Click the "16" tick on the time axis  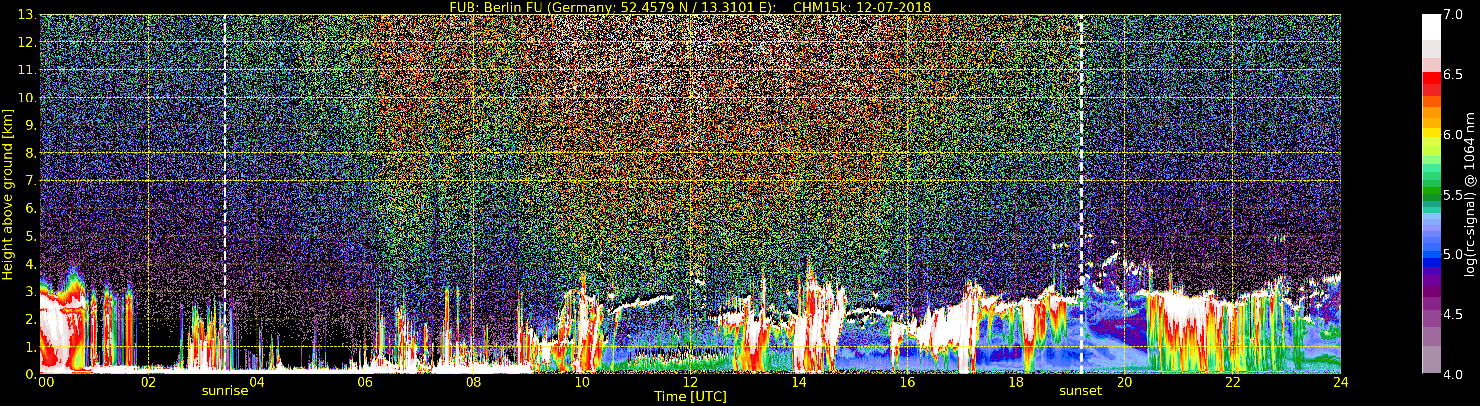tap(907, 382)
